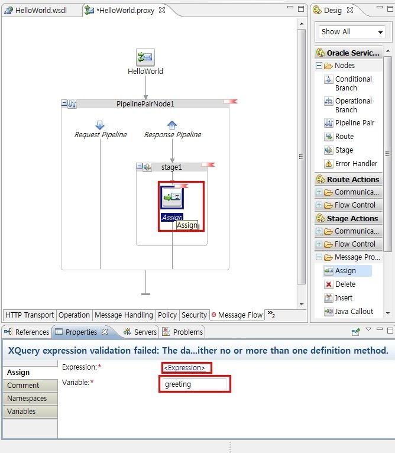This screenshot has width=395, height=453.
Task: Click the PipelinePairNode1 title label
Action: (145, 103)
